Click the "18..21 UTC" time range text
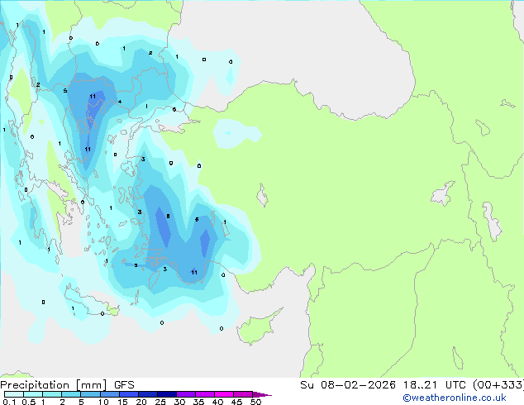 pyautogui.click(x=435, y=385)
